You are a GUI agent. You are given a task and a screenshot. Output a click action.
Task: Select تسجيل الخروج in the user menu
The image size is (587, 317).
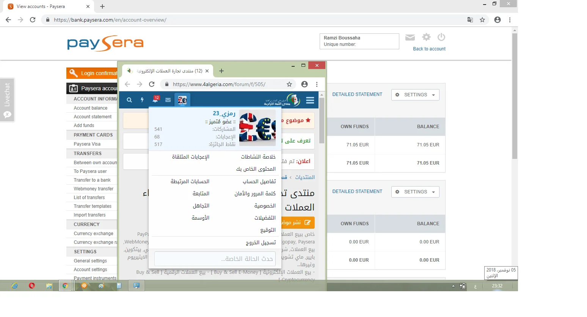pos(261,243)
